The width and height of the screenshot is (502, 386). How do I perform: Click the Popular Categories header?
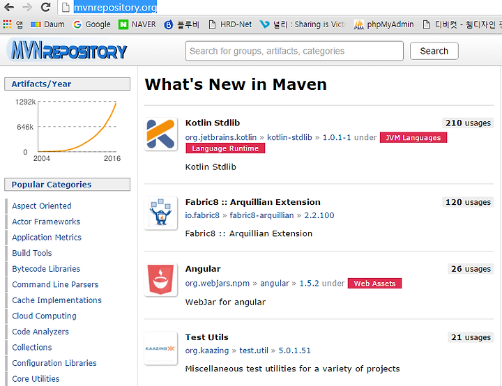67,185
